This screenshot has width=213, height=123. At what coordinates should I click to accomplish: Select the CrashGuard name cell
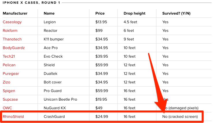click(x=55, y=117)
